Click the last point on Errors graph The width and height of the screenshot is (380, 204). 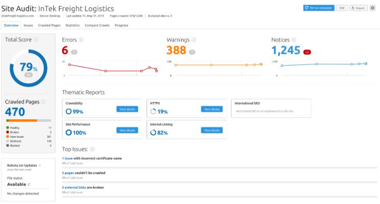[x=157, y=71]
